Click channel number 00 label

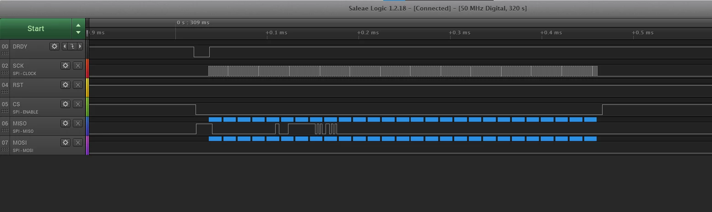5,47
